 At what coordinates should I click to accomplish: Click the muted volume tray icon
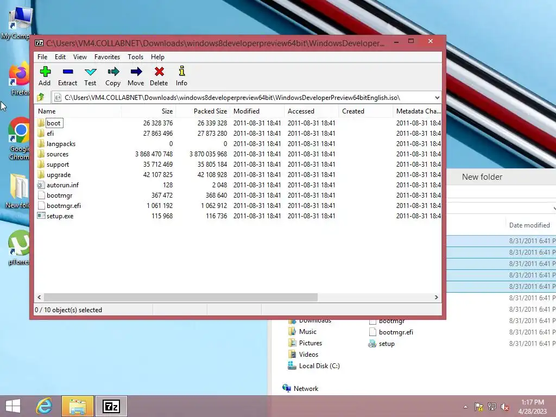[505, 407]
